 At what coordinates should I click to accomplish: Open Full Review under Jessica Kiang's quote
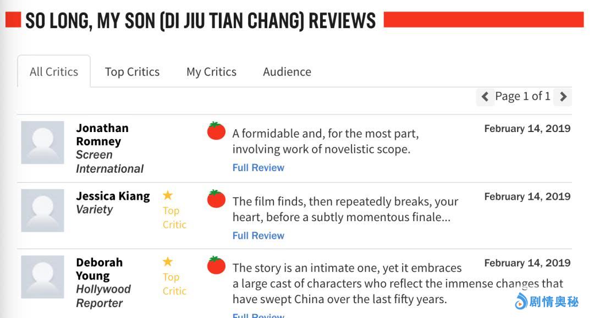[258, 235]
